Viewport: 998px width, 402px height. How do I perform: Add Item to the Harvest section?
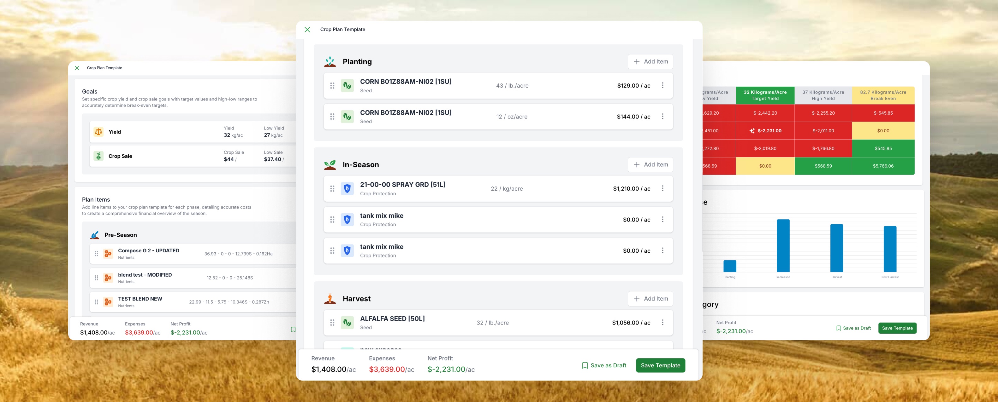[650, 298]
